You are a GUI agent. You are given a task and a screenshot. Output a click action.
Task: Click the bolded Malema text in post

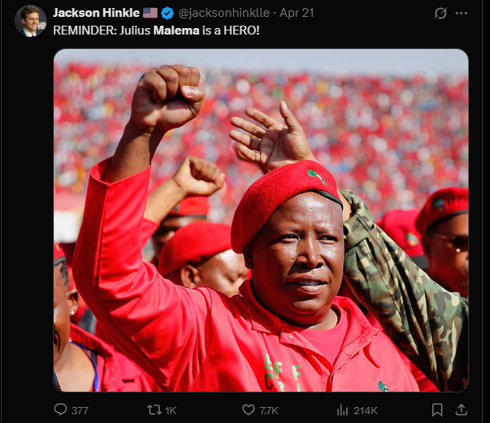click(176, 31)
